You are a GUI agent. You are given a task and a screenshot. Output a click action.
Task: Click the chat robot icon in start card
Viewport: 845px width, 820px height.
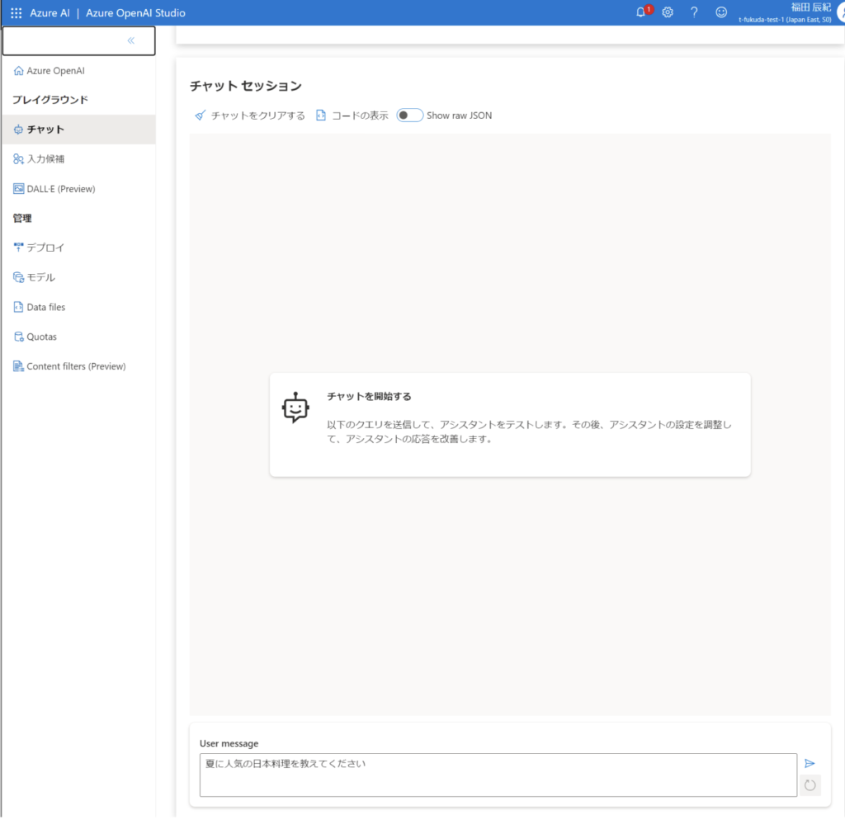(x=295, y=408)
